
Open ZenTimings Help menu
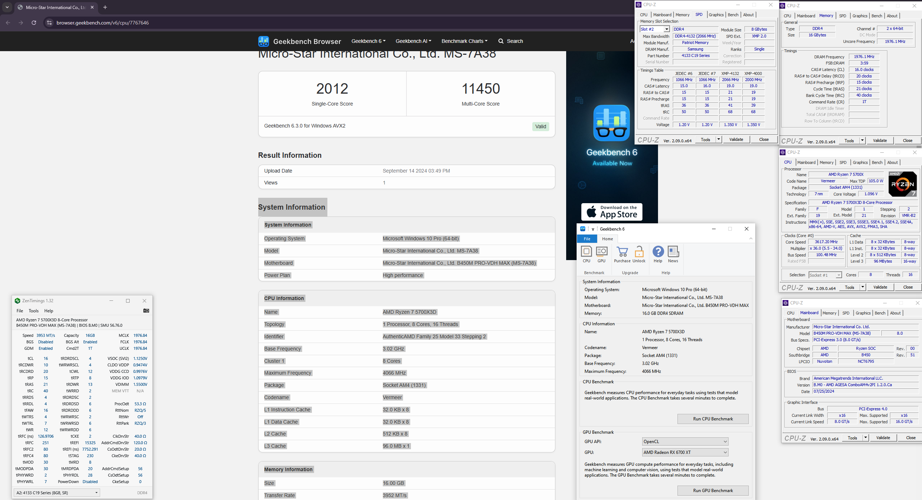tap(49, 311)
